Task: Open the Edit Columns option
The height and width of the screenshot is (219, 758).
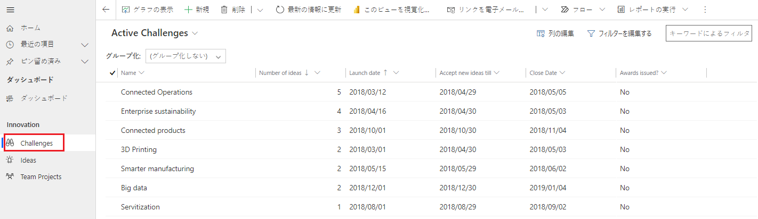Action: coord(541,33)
